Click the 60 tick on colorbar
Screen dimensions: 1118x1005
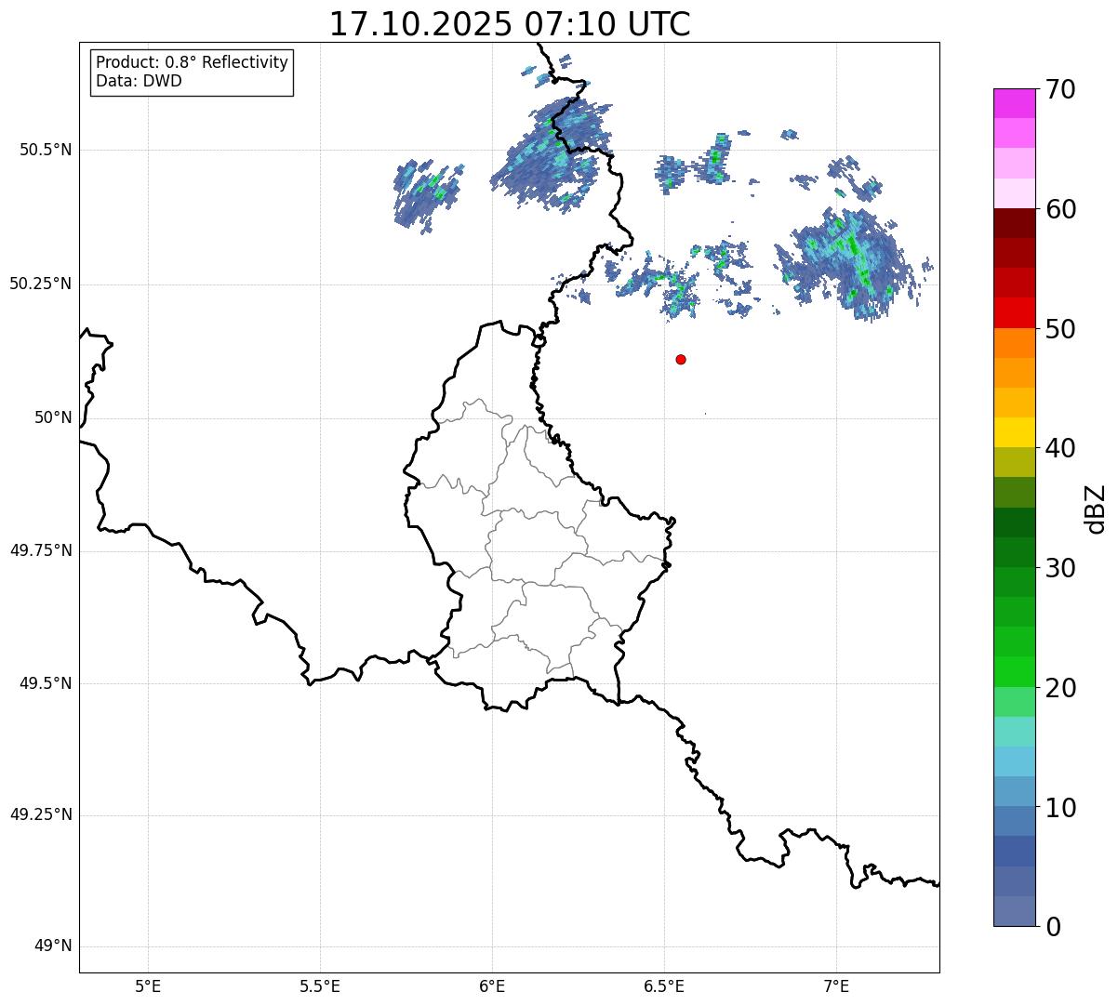[1060, 209]
